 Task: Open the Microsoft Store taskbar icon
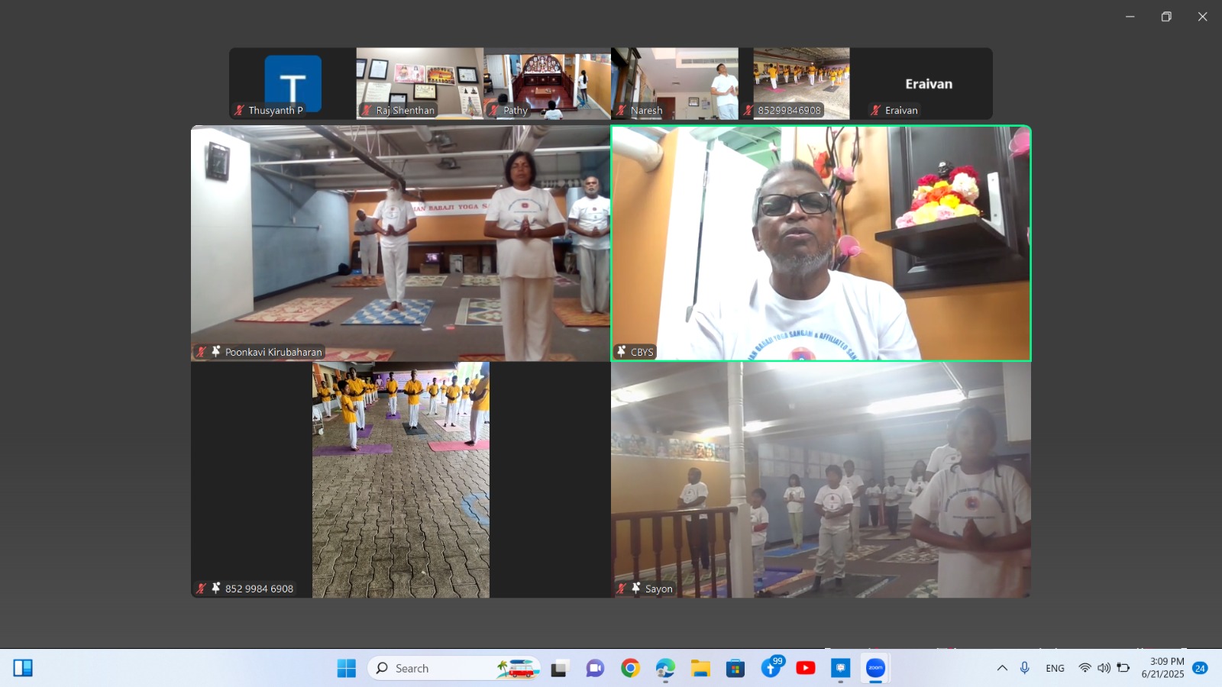(x=735, y=669)
